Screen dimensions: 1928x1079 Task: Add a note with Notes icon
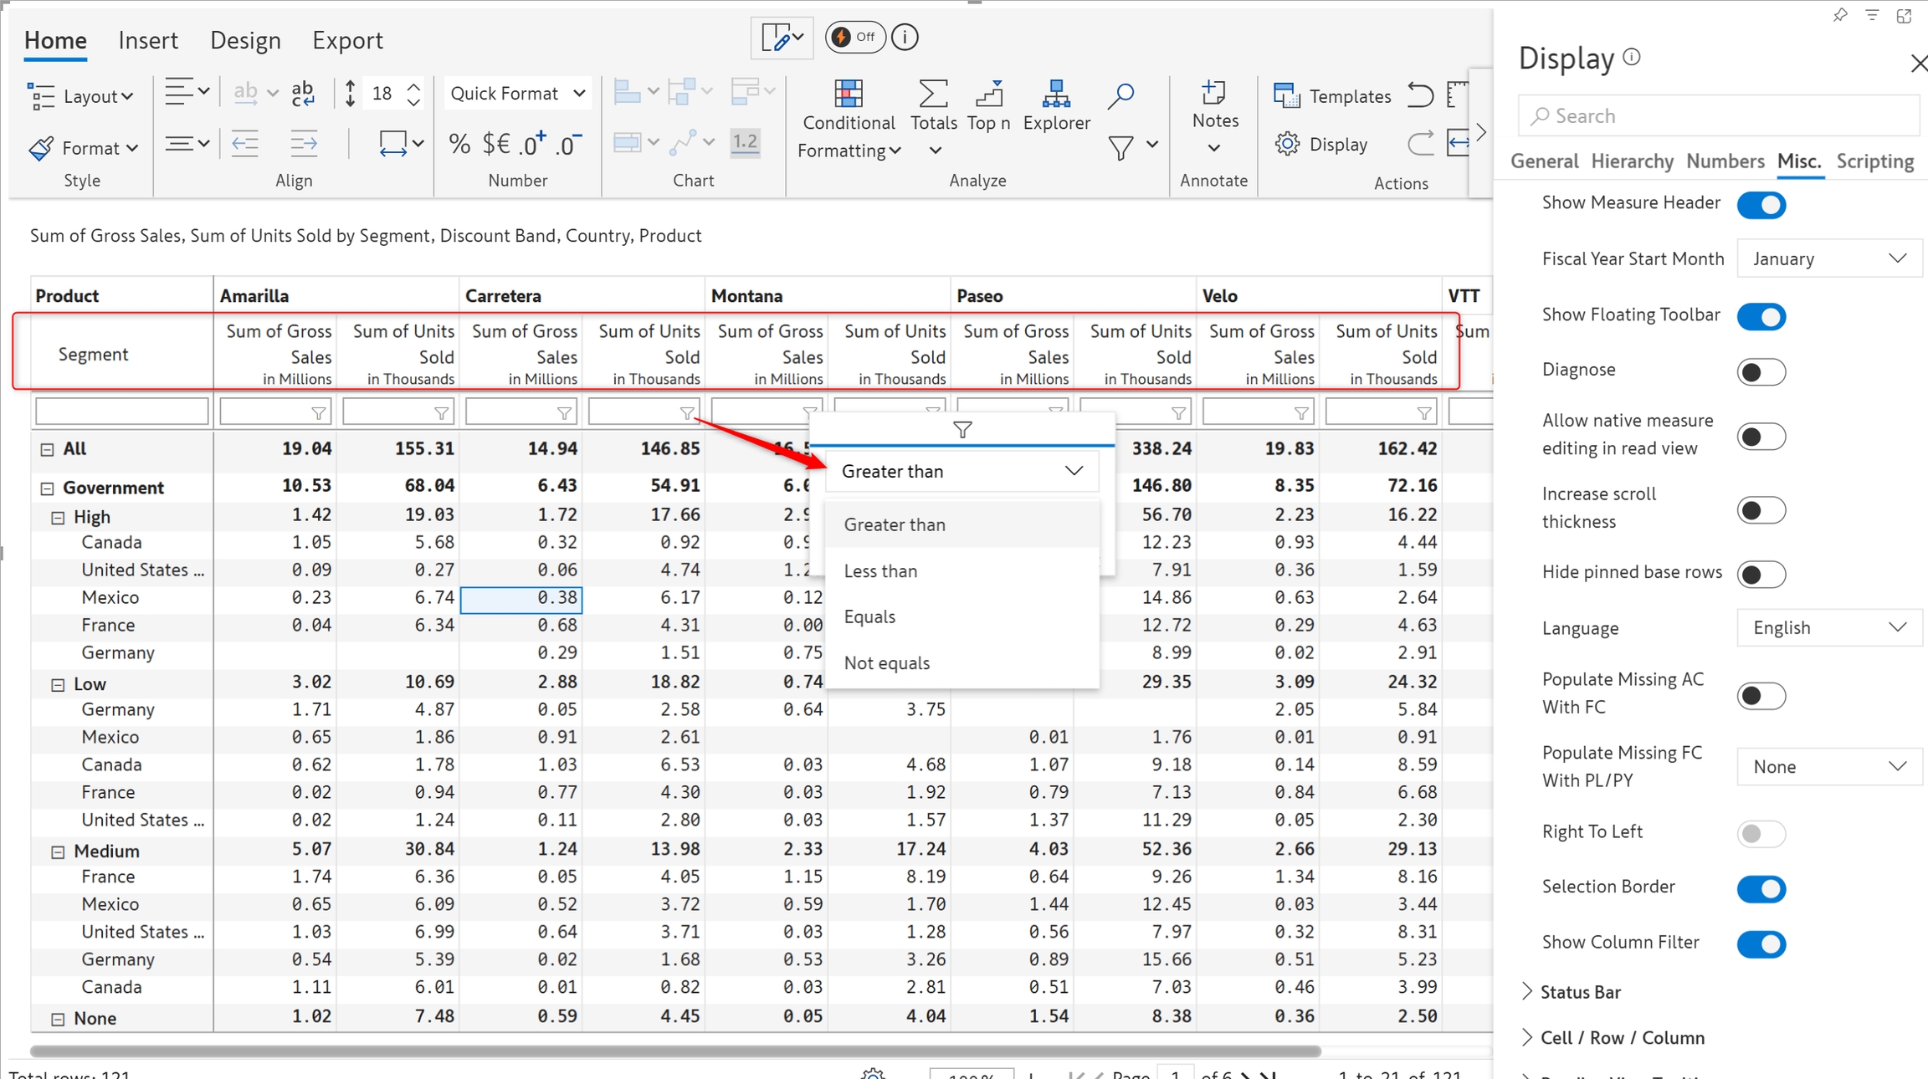click(x=1214, y=94)
